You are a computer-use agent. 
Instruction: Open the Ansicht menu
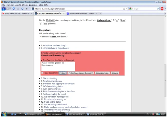tap(18, 5)
